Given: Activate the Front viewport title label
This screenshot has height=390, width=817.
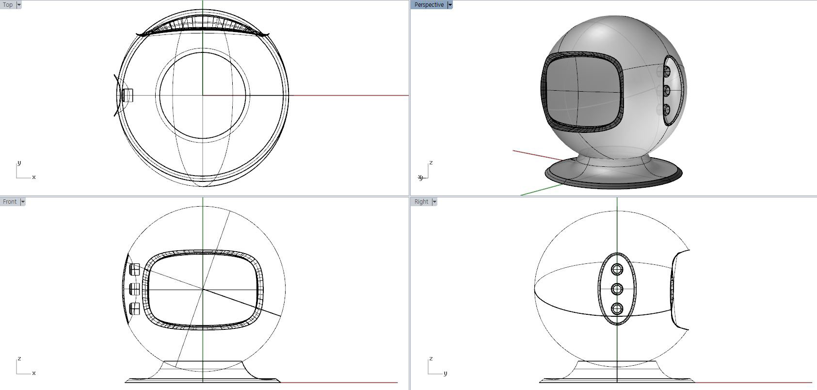Looking at the screenshot, I should tap(10, 201).
